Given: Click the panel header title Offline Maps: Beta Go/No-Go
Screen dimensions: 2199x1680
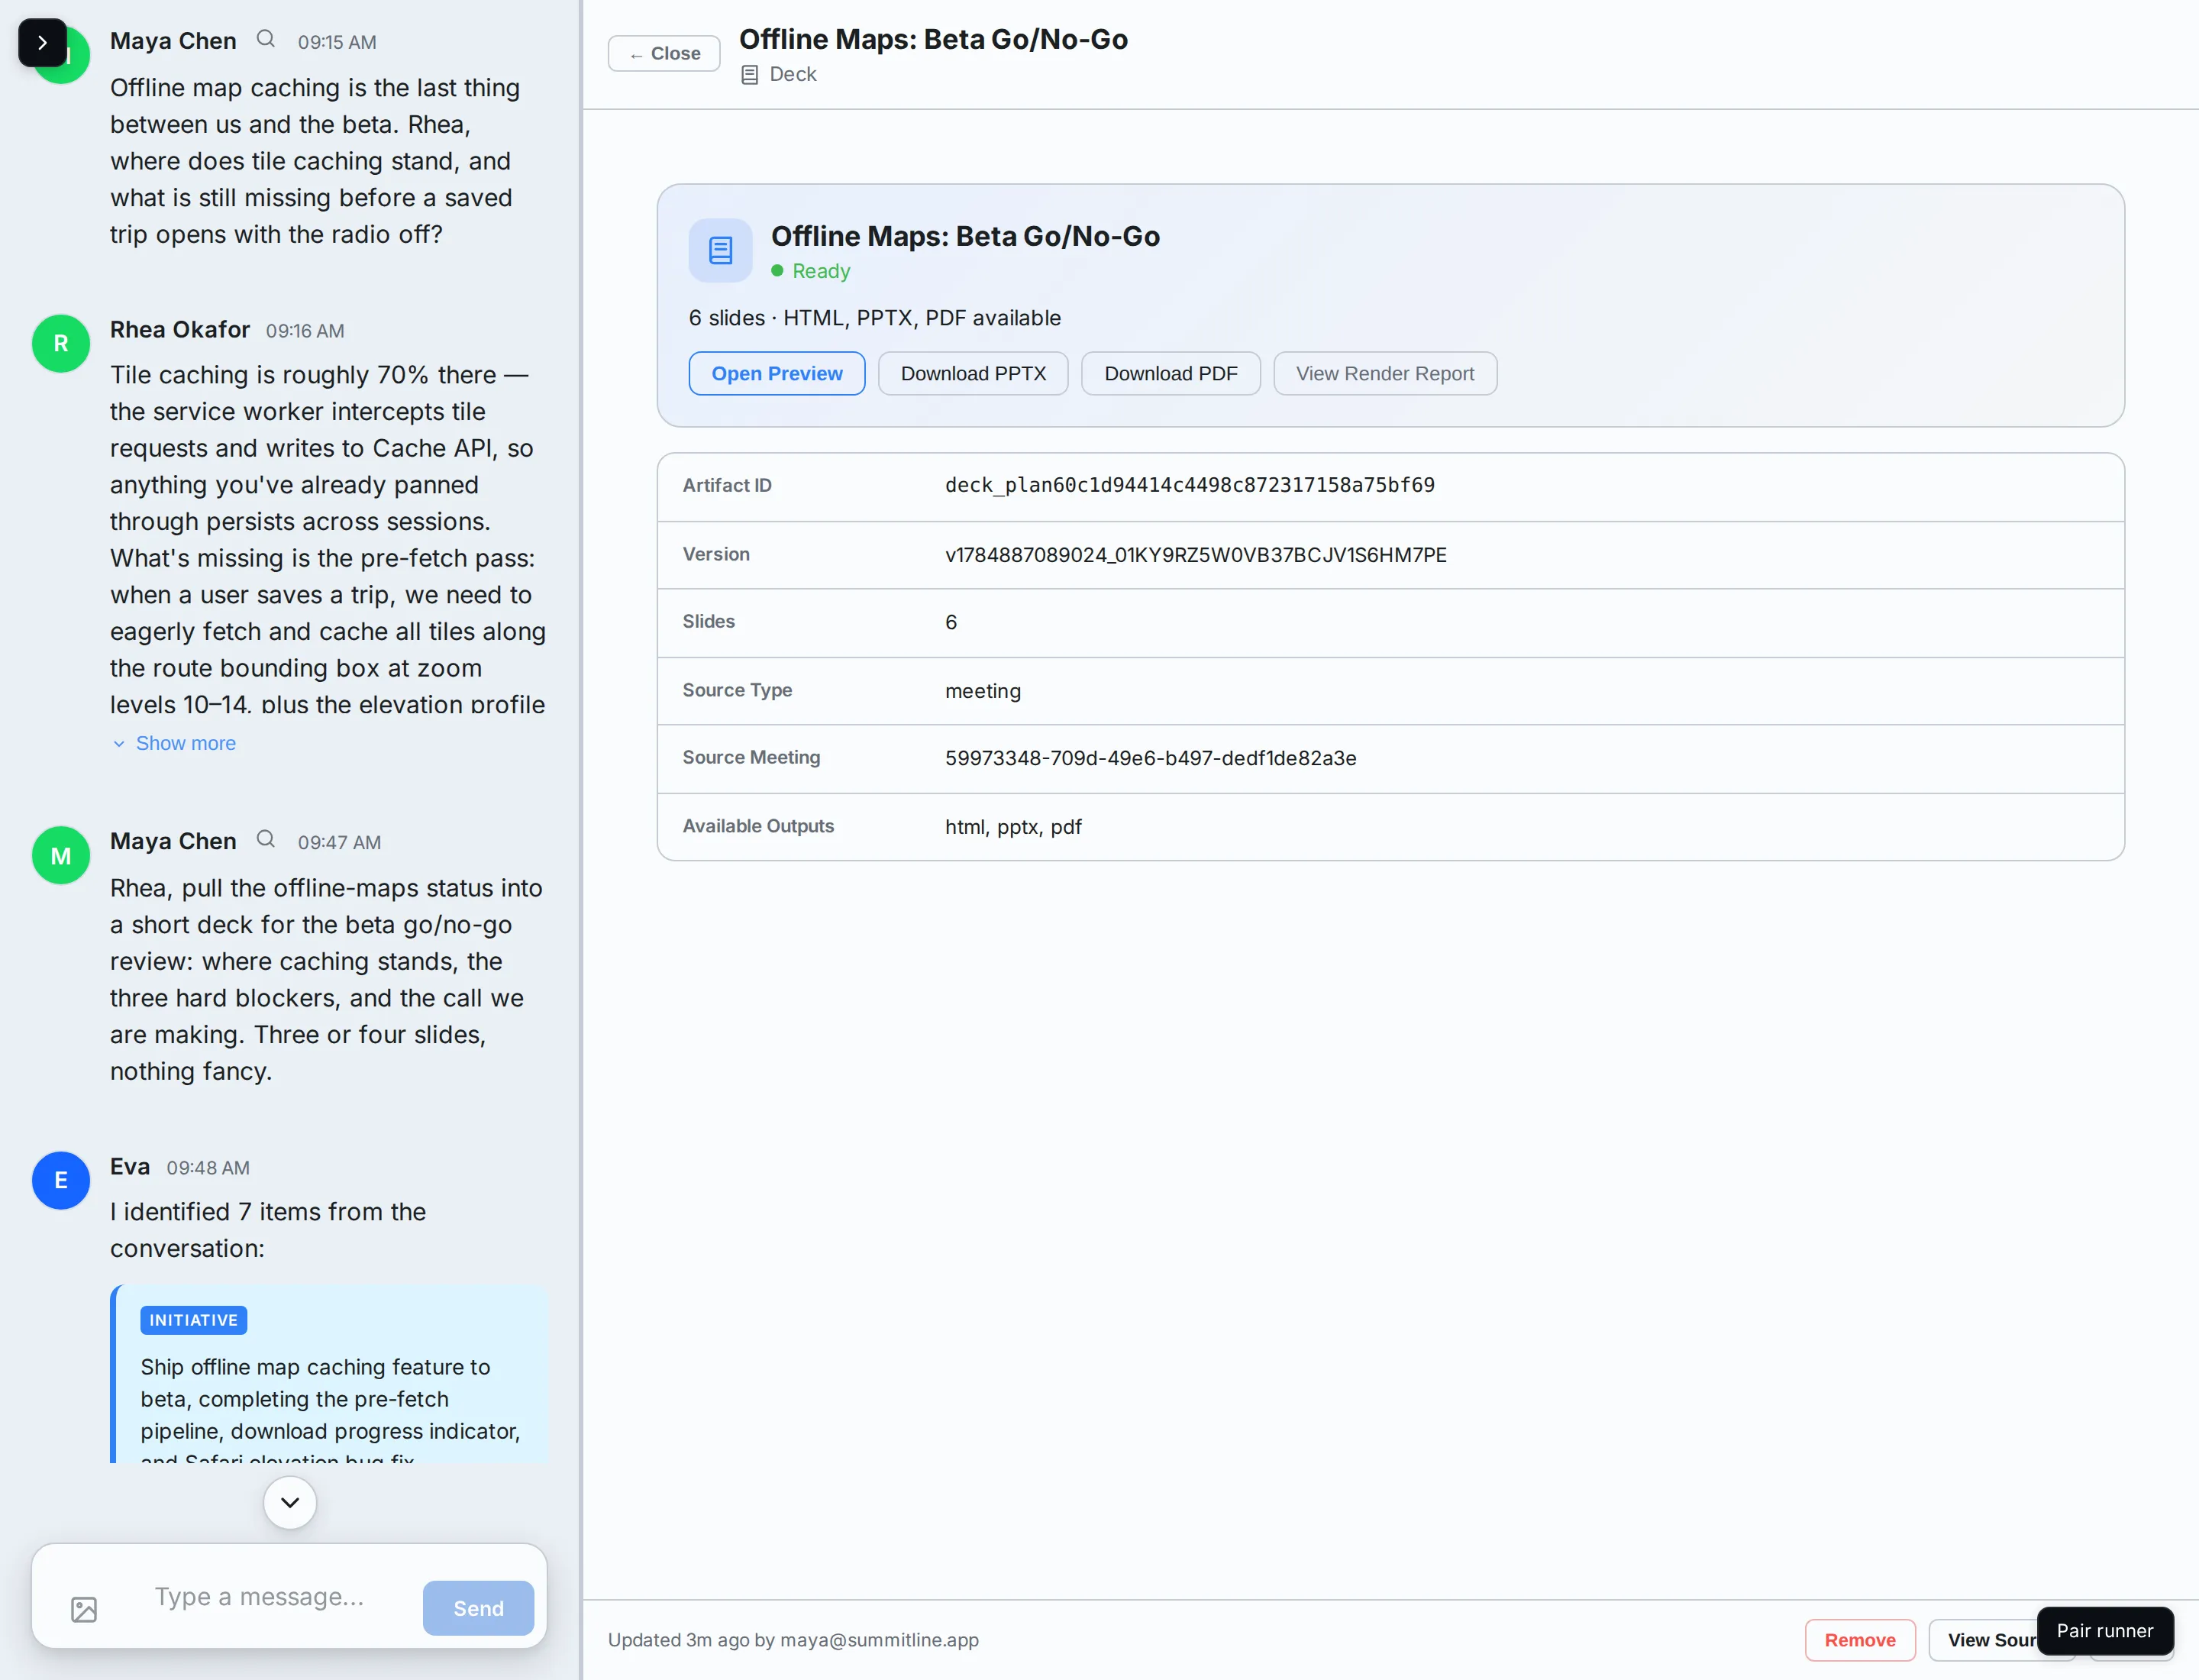Looking at the screenshot, I should tap(933, 39).
